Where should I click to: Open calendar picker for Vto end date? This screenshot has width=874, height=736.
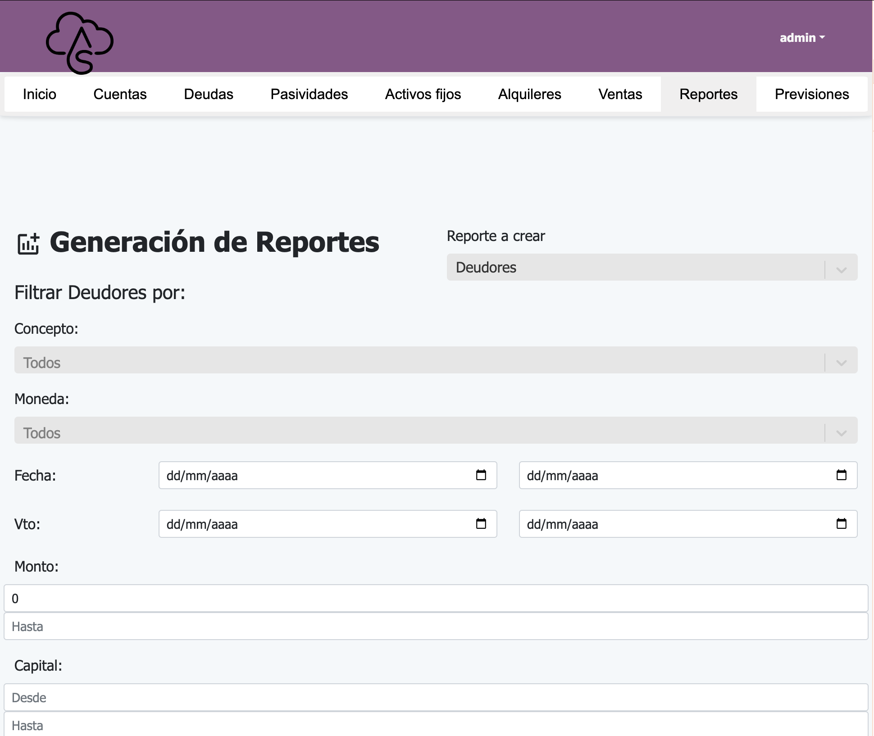tap(841, 524)
